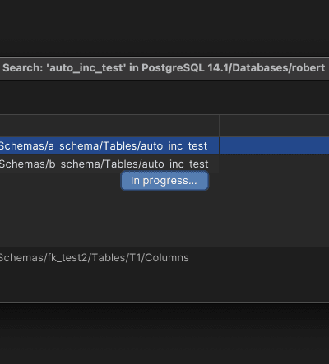Click 'robert' database name in title
Image resolution: width=329 pixels, height=364 pixels.
(308, 68)
